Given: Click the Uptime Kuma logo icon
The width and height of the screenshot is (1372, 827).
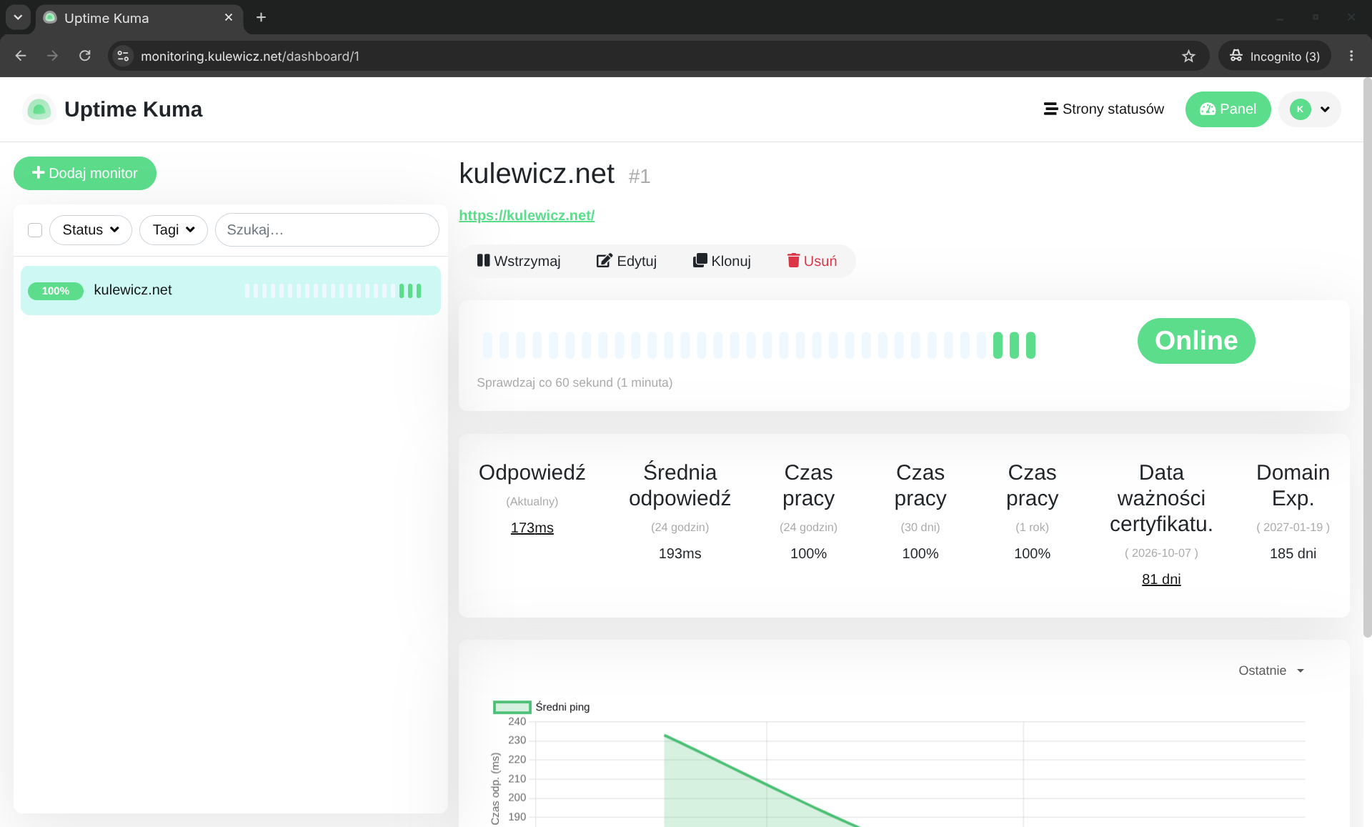Looking at the screenshot, I should coord(39,109).
